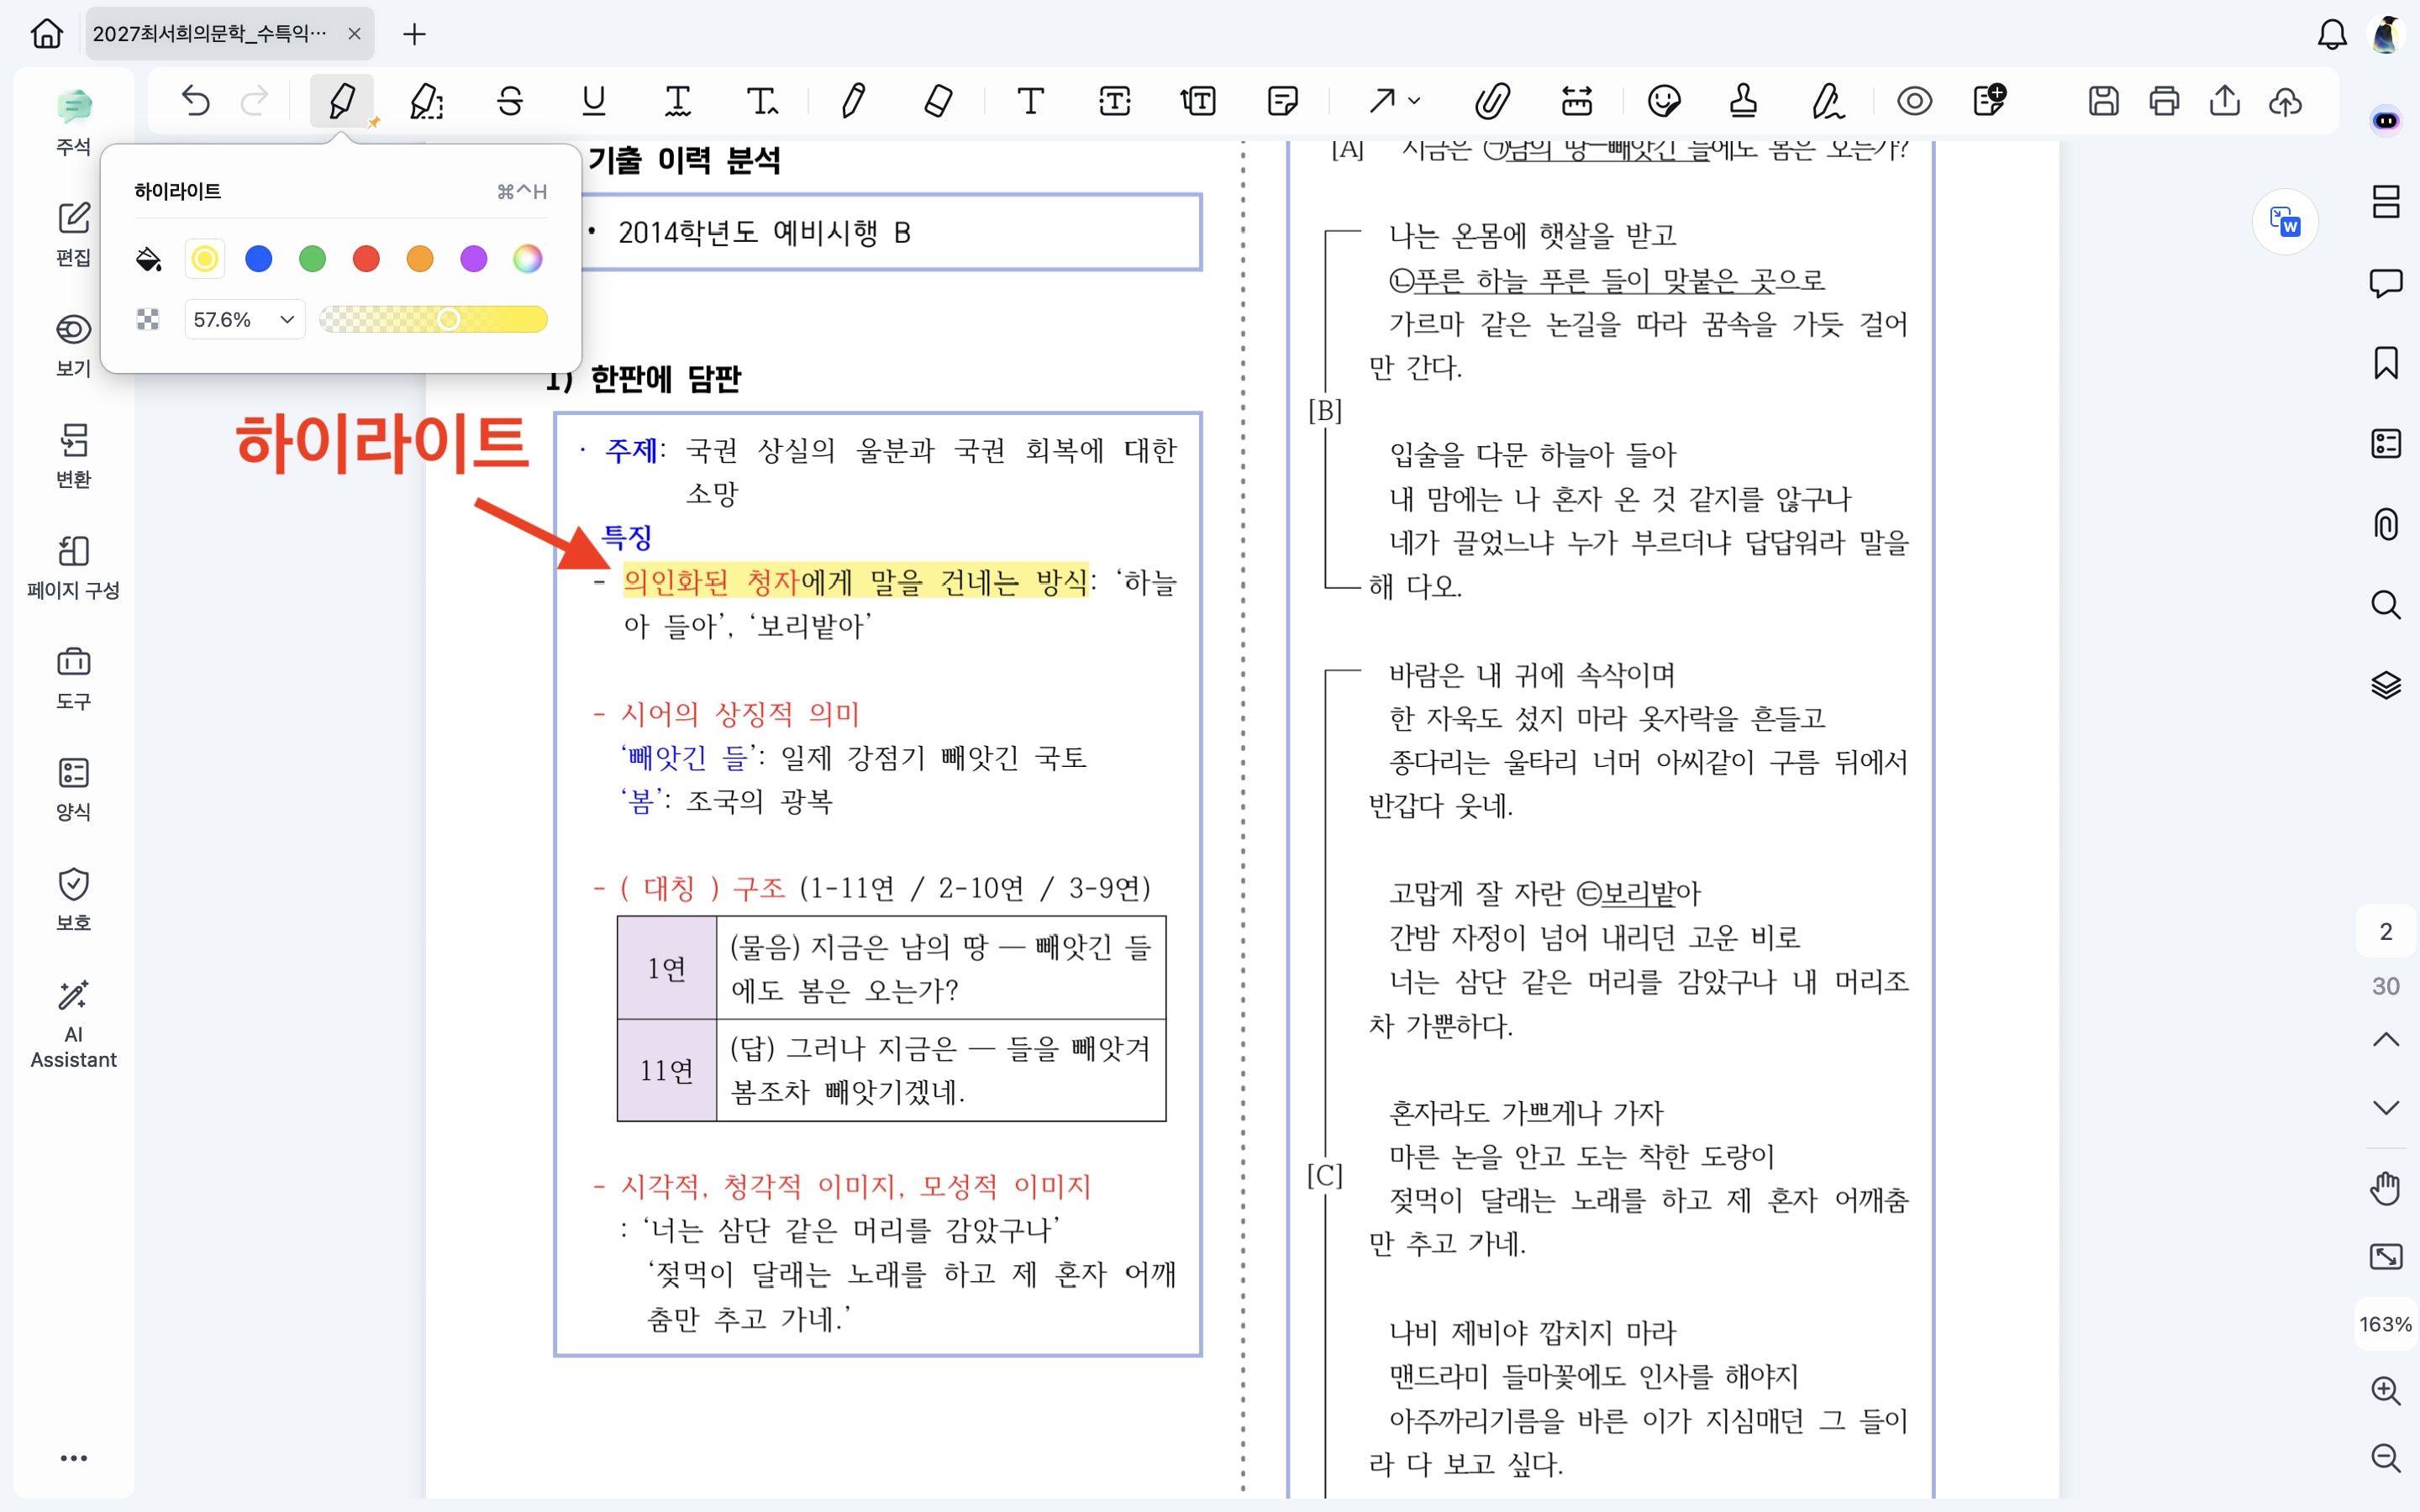
Task: Select the Stamp tool
Action: (1743, 101)
